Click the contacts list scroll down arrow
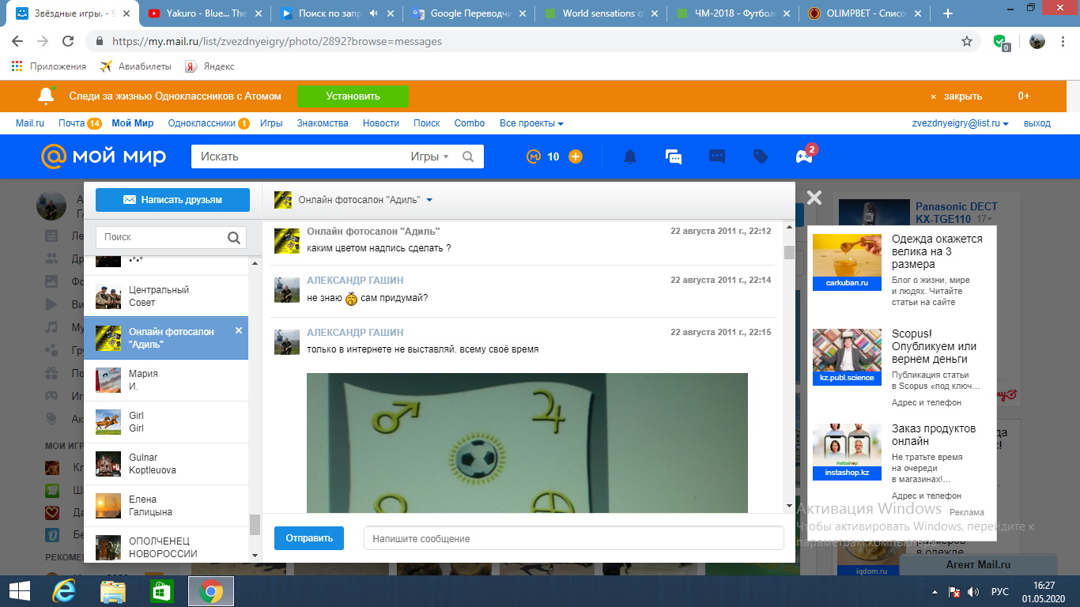Image resolution: width=1080 pixels, height=607 pixels. pyautogui.click(x=255, y=556)
